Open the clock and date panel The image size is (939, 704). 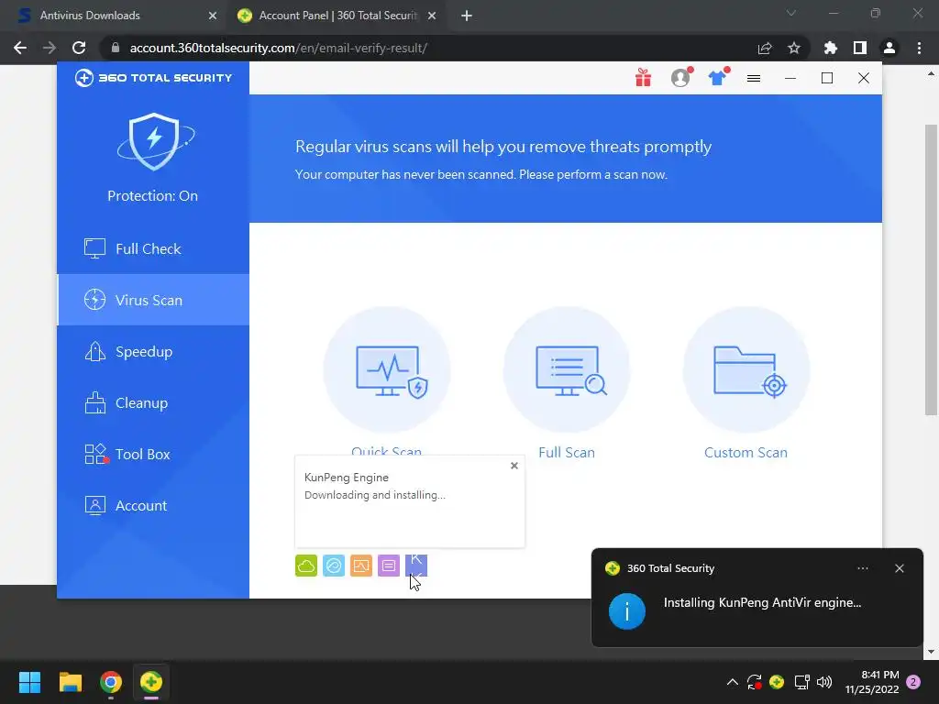click(x=872, y=682)
